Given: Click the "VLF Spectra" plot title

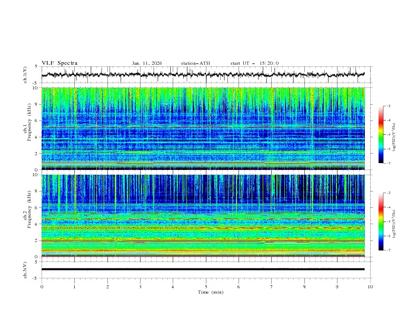Looking at the screenshot, I should (x=59, y=63).
